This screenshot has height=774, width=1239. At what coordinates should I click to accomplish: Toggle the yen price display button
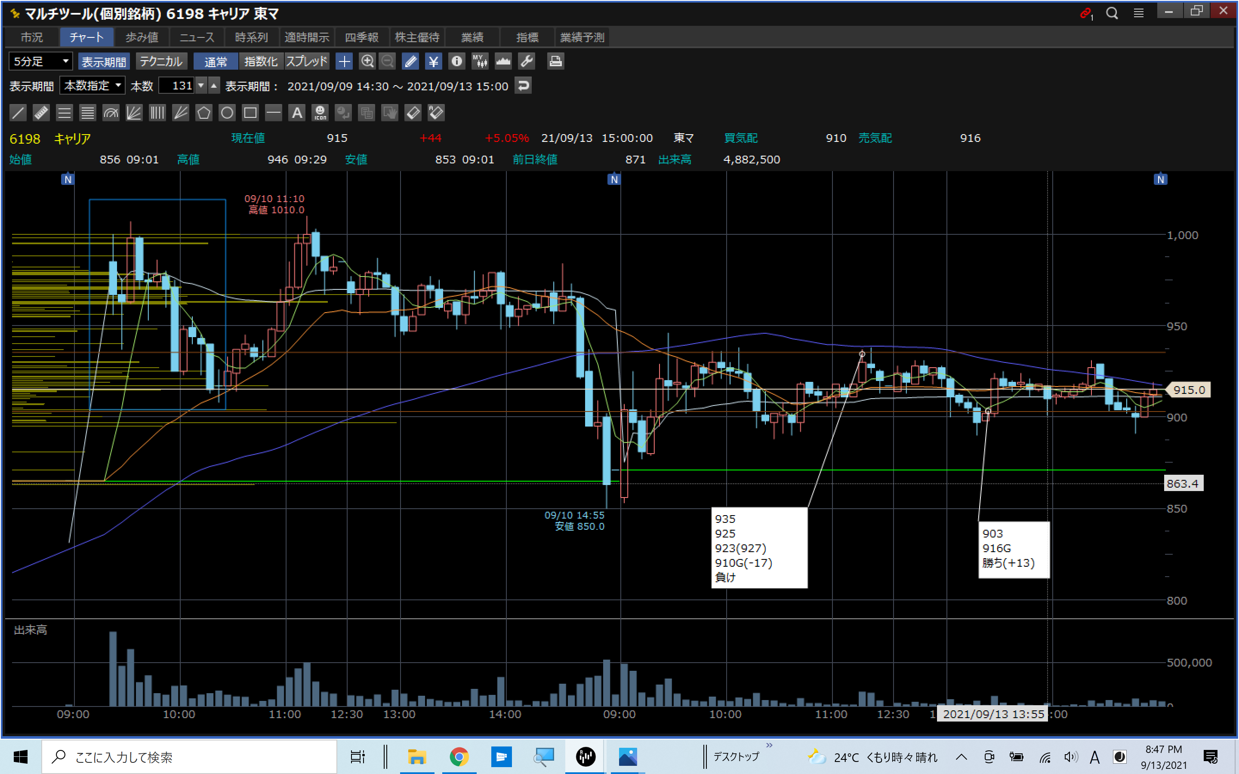point(433,61)
